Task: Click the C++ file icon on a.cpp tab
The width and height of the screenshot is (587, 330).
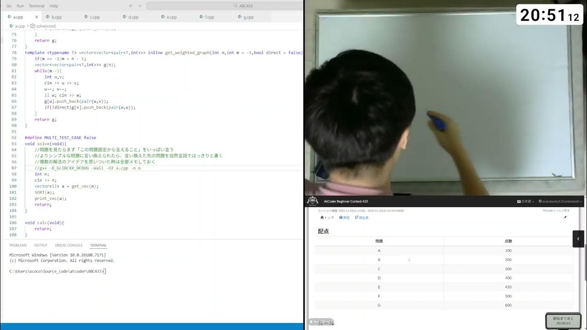Action: (x=10, y=17)
